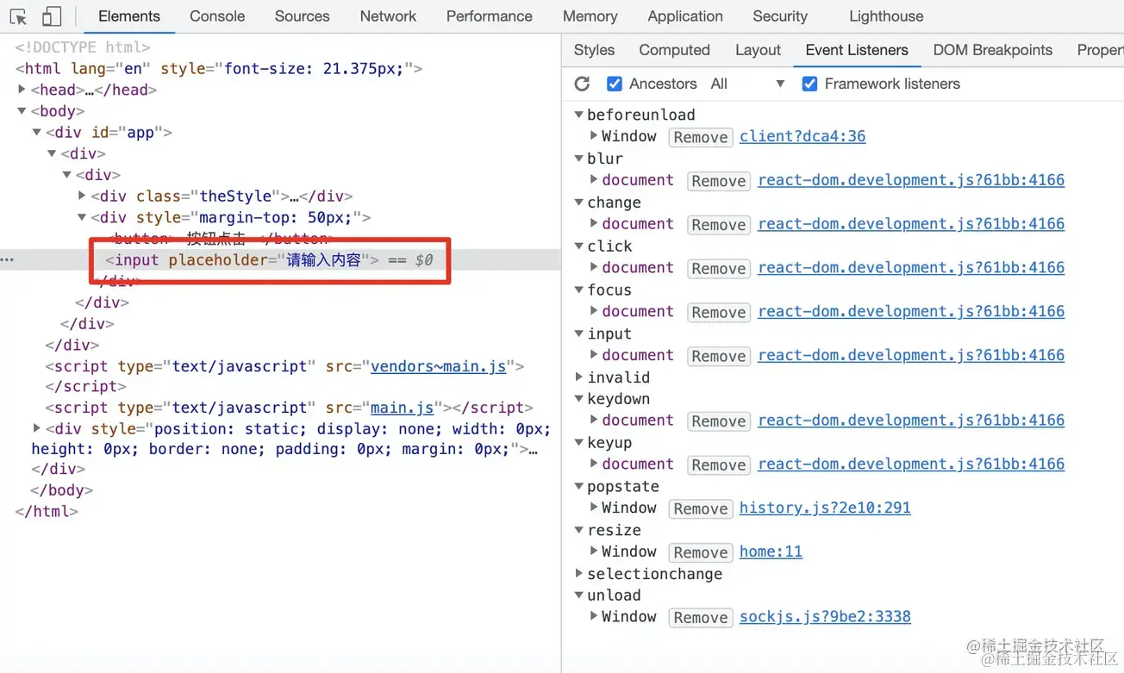
Task: Select the Elements tab
Action: (x=129, y=16)
